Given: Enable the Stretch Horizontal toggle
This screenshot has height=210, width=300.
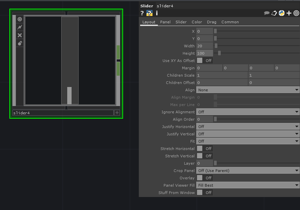Looking at the screenshot, I should [204, 149].
